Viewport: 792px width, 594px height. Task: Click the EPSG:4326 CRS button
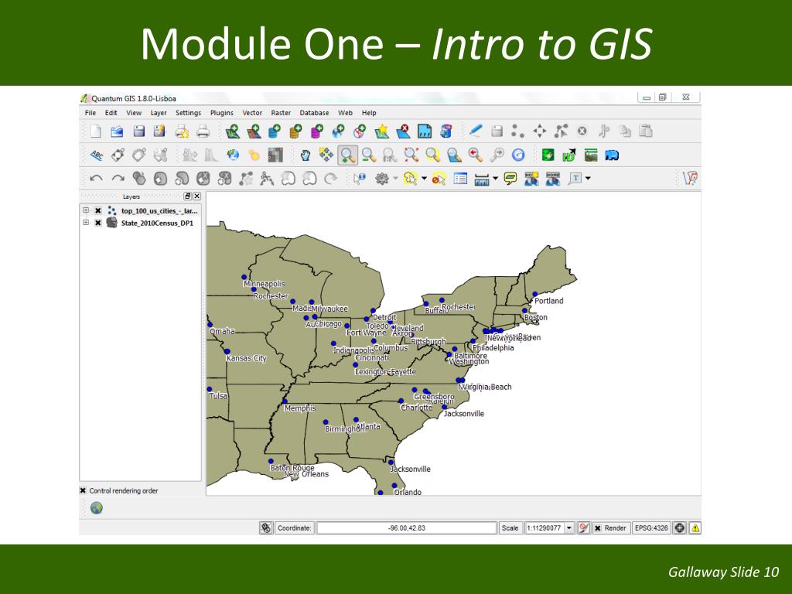651,528
